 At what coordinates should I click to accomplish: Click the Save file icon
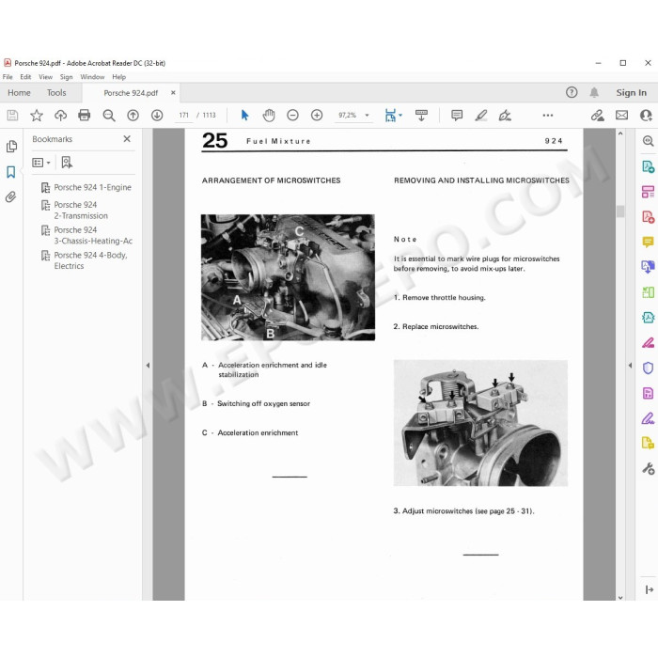click(12, 115)
